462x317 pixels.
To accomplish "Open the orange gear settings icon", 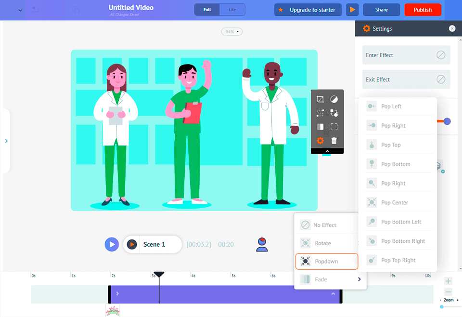I will (x=320, y=141).
